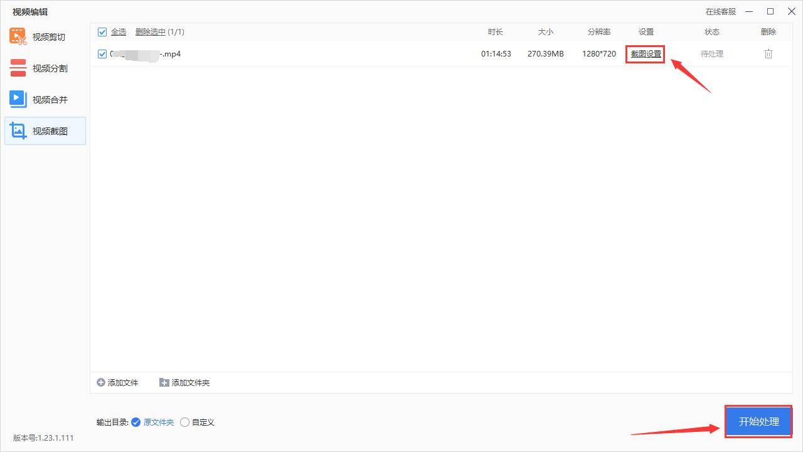Delete the mp4 file using trash icon
Viewport: 803px width, 452px height.
(x=768, y=54)
